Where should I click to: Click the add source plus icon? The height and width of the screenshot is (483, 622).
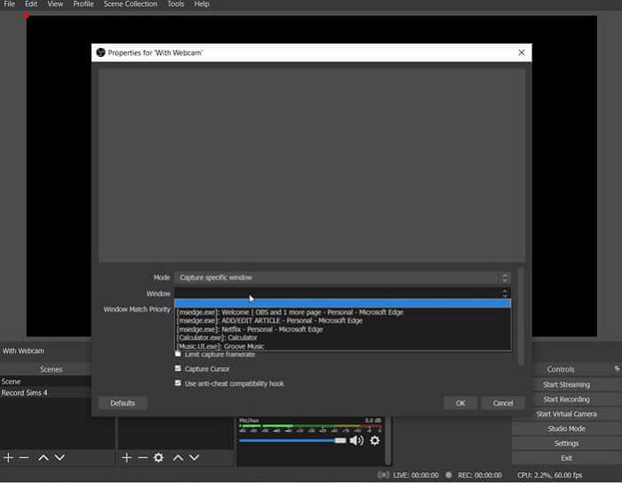click(126, 457)
